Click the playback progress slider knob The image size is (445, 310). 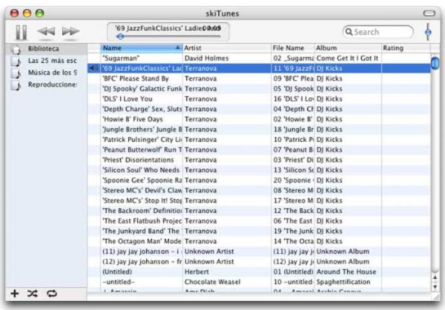120,36
